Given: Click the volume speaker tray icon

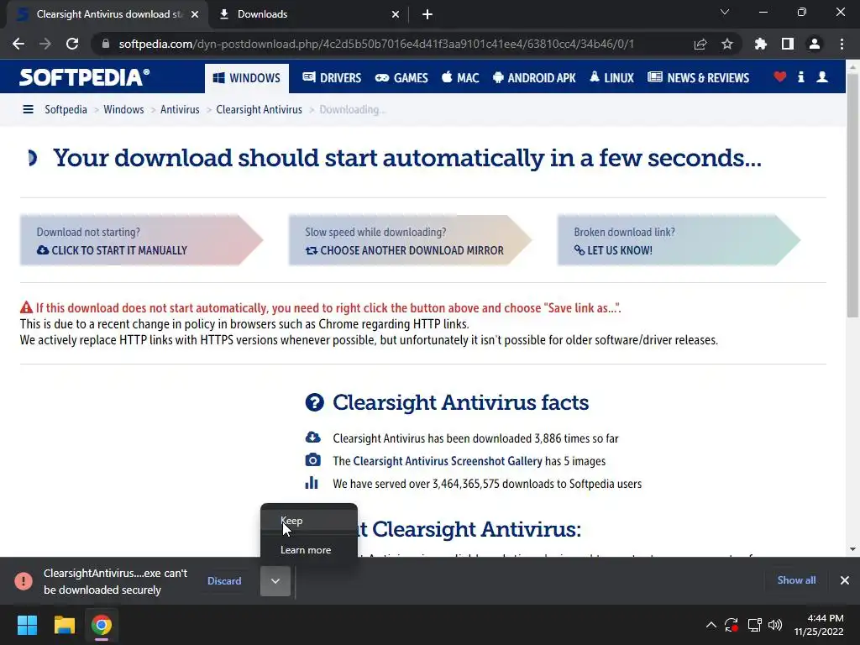Looking at the screenshot, I should pos(775,625).
